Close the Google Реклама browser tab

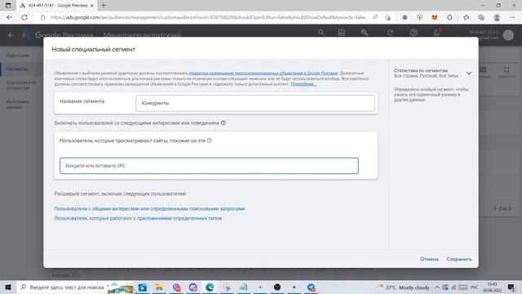click(92, 6)
